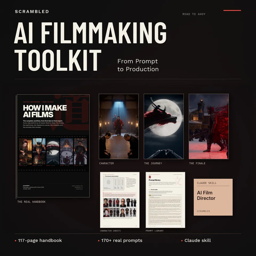Open the Prompt library page preview
256x256 pixels.
165,200
